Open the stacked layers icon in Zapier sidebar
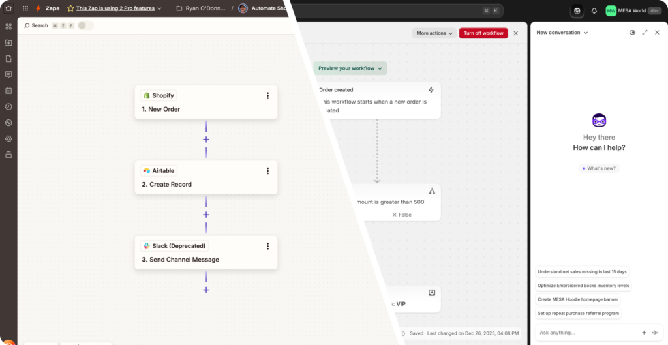This screenshot has width=668, height=345. [8, 155]
